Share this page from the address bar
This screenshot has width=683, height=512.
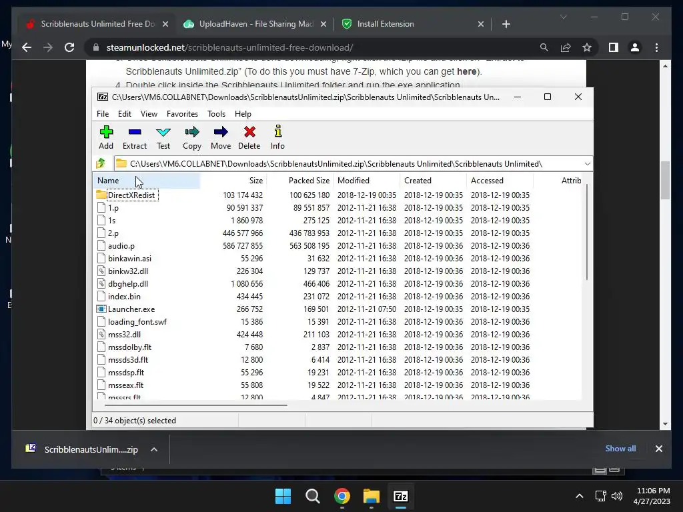click(566, 47)
